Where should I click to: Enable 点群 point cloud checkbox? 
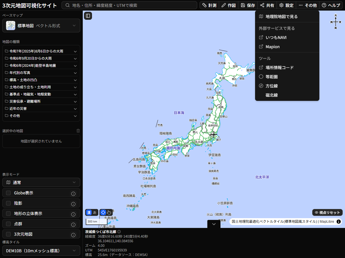tap(8, 224)
